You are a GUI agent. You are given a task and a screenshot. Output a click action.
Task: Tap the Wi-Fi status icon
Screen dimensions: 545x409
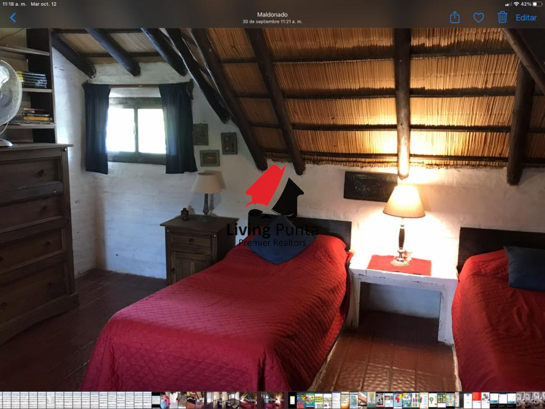click(x=516, y=4)
